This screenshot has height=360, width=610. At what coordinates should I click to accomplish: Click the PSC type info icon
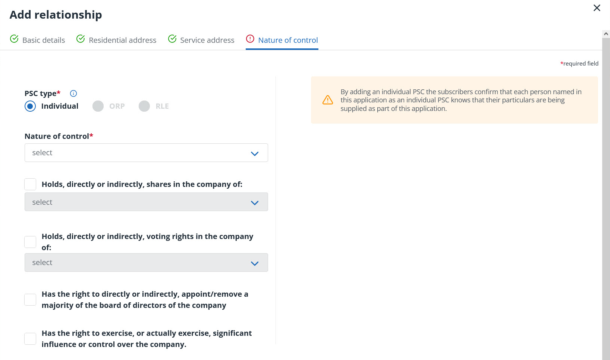[x=73, y=93]
